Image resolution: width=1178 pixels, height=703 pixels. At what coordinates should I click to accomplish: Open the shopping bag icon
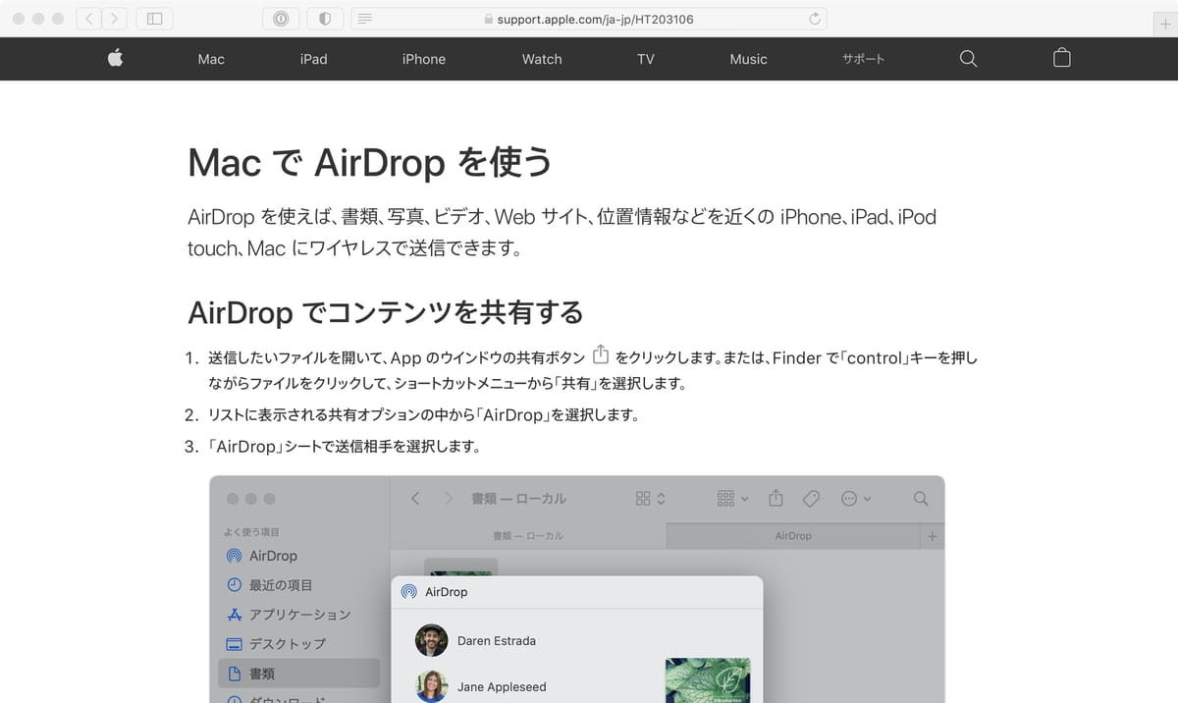[1061, 58]
